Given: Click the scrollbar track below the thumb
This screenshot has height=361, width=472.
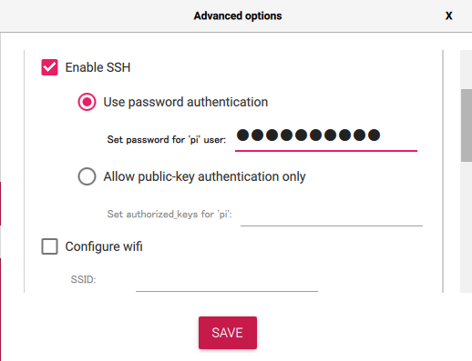Looking at the screenshot, I should pyautogui.click(x=467, y=227).
